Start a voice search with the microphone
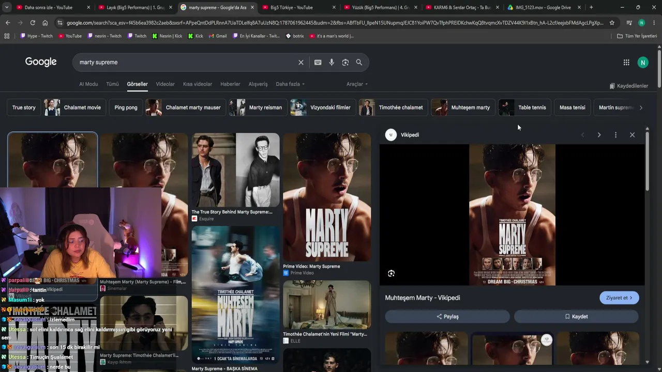This screenshot has width=662, height=372. pos(332,63)
